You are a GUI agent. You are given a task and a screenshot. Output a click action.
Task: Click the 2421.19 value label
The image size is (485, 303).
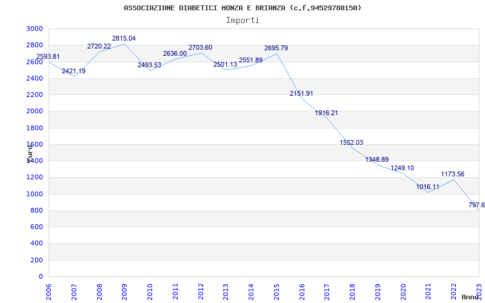click(73, 71)
